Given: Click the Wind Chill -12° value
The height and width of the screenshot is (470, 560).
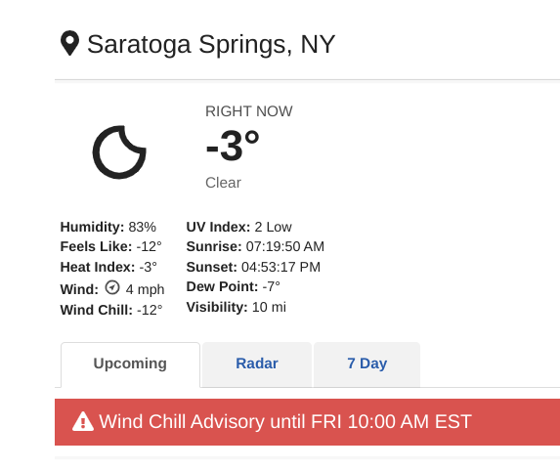Looking at the screenshot, I should click(x=111, y=310).
